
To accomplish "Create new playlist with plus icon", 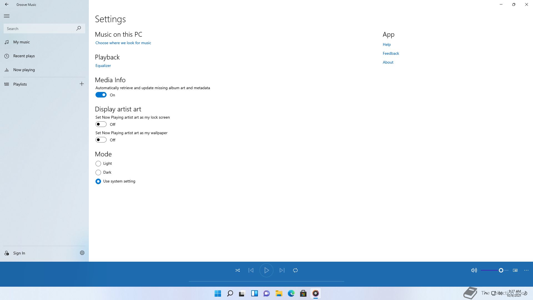I will coord(82,84).
